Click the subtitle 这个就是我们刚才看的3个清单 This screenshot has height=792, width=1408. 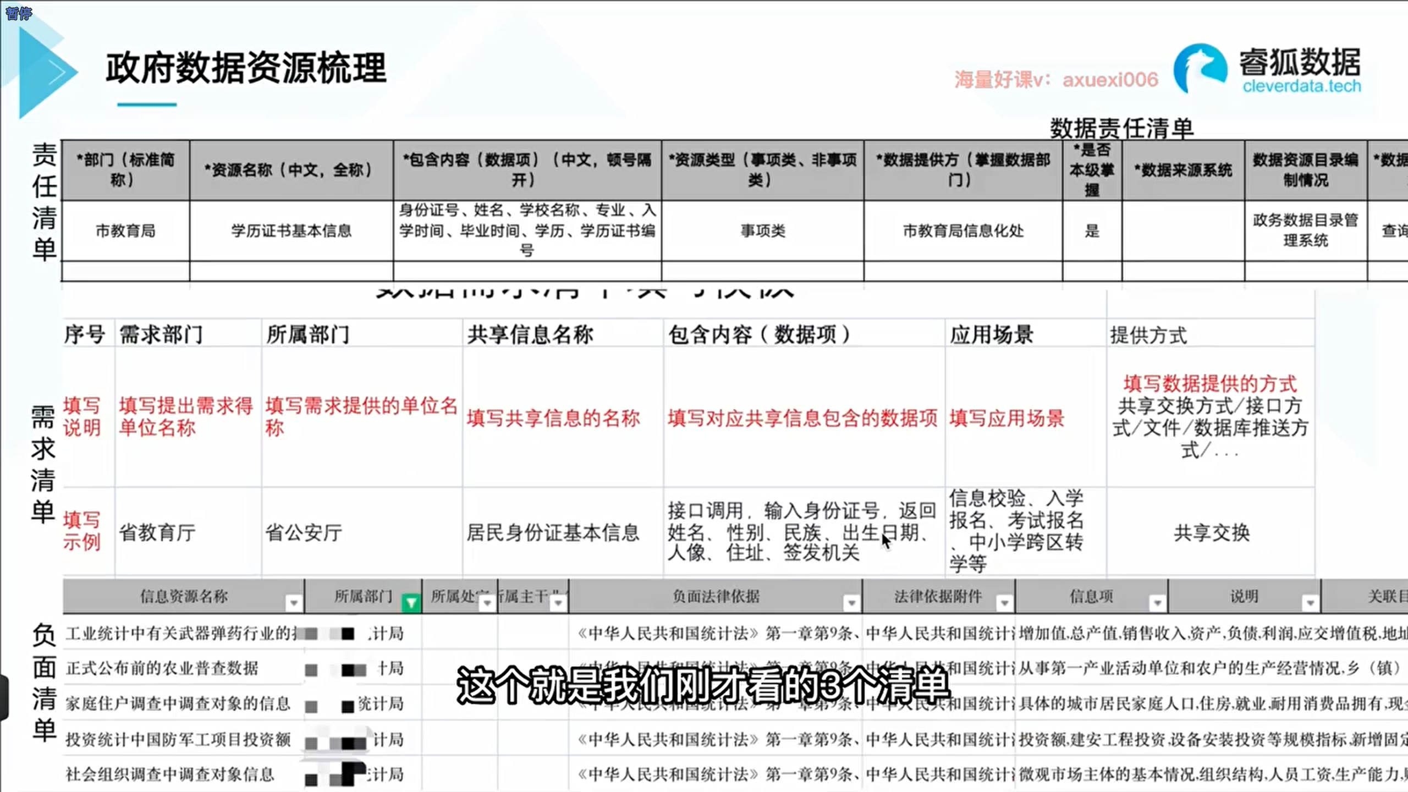[x=704, y=685]
